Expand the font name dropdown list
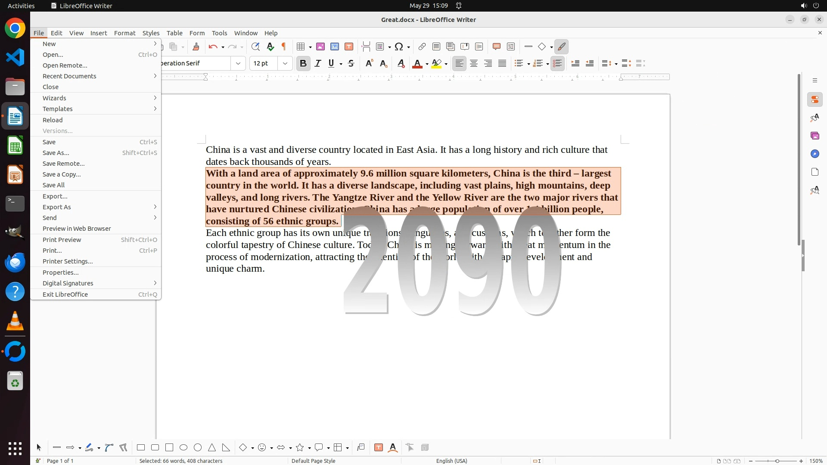This screenshot has height=465, width=827. pyautogui.click(x=238, y=63)
